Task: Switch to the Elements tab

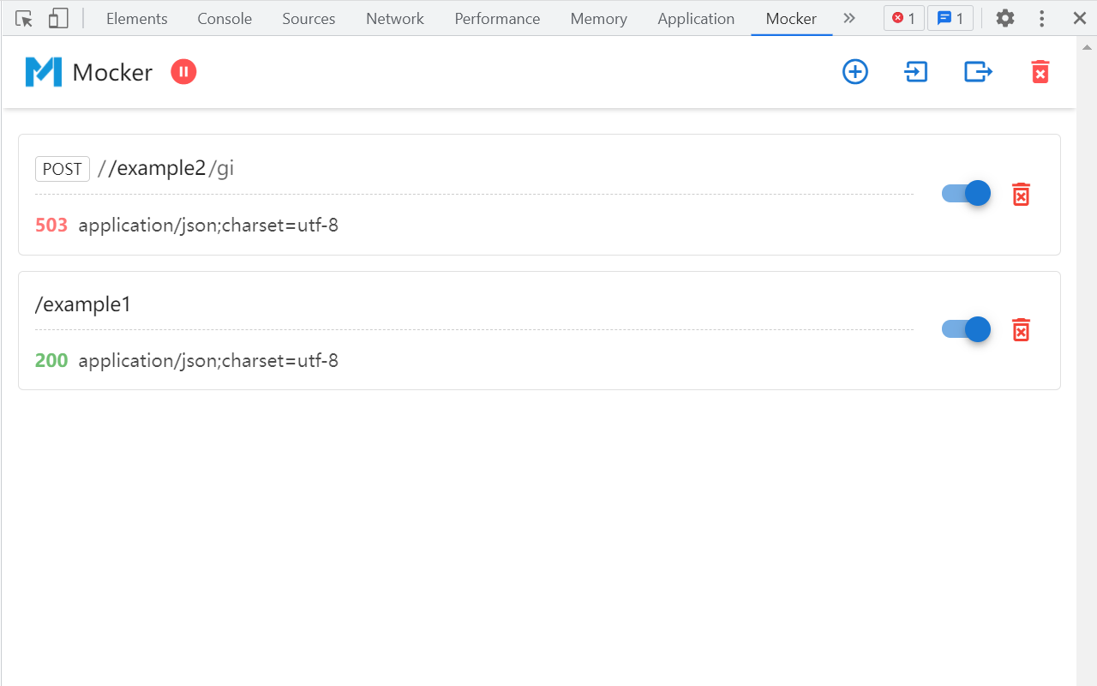Action: [137, 18]
